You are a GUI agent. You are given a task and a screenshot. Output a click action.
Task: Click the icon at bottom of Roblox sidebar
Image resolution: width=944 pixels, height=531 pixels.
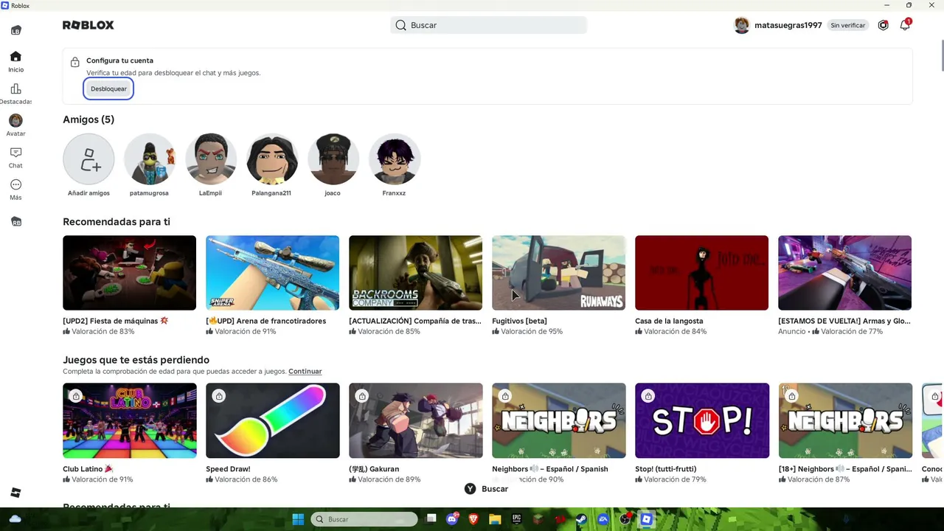click(15, 493)
